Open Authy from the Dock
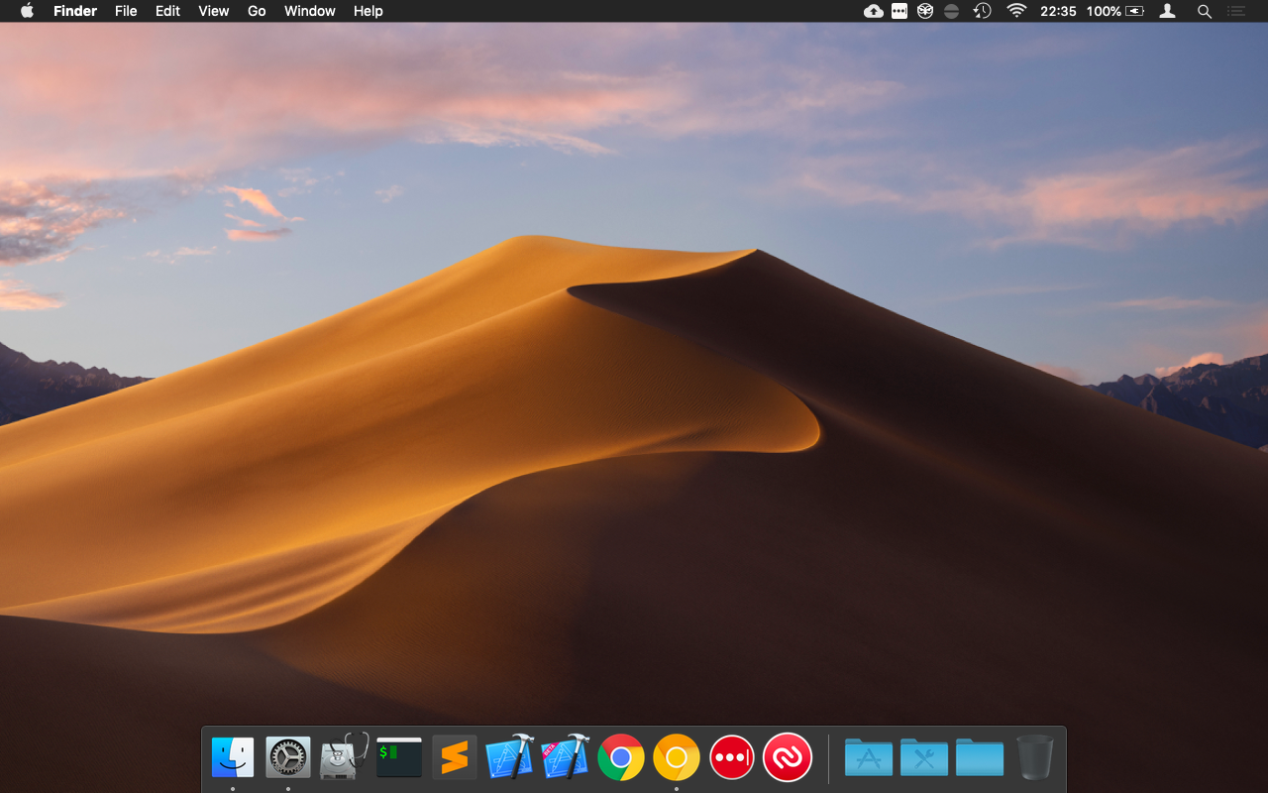The height and width of the screenshot is (793, 1268). tap(788, 758)
